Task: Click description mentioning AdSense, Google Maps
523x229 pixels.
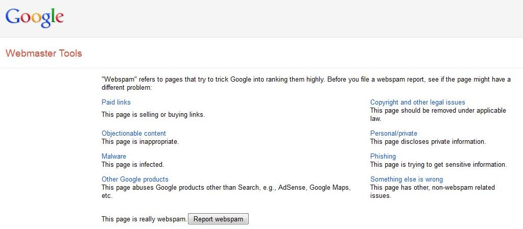Action: pos(226,192)
